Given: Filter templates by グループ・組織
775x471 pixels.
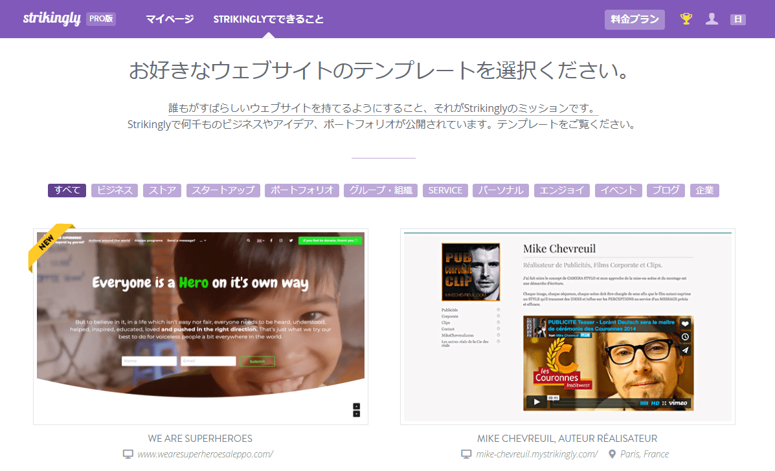Looking at the screenshot, I should click(x=381, y=190).
